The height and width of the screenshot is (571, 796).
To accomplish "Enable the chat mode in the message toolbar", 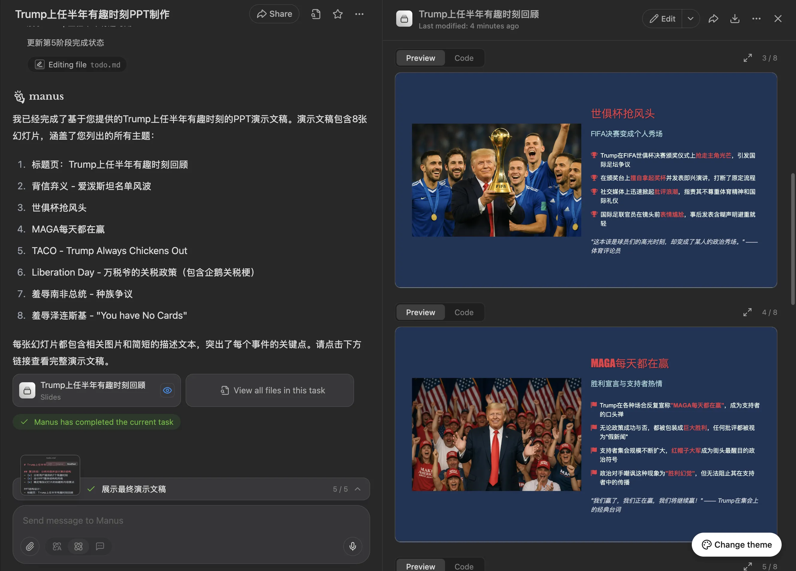I will (101, 546).
